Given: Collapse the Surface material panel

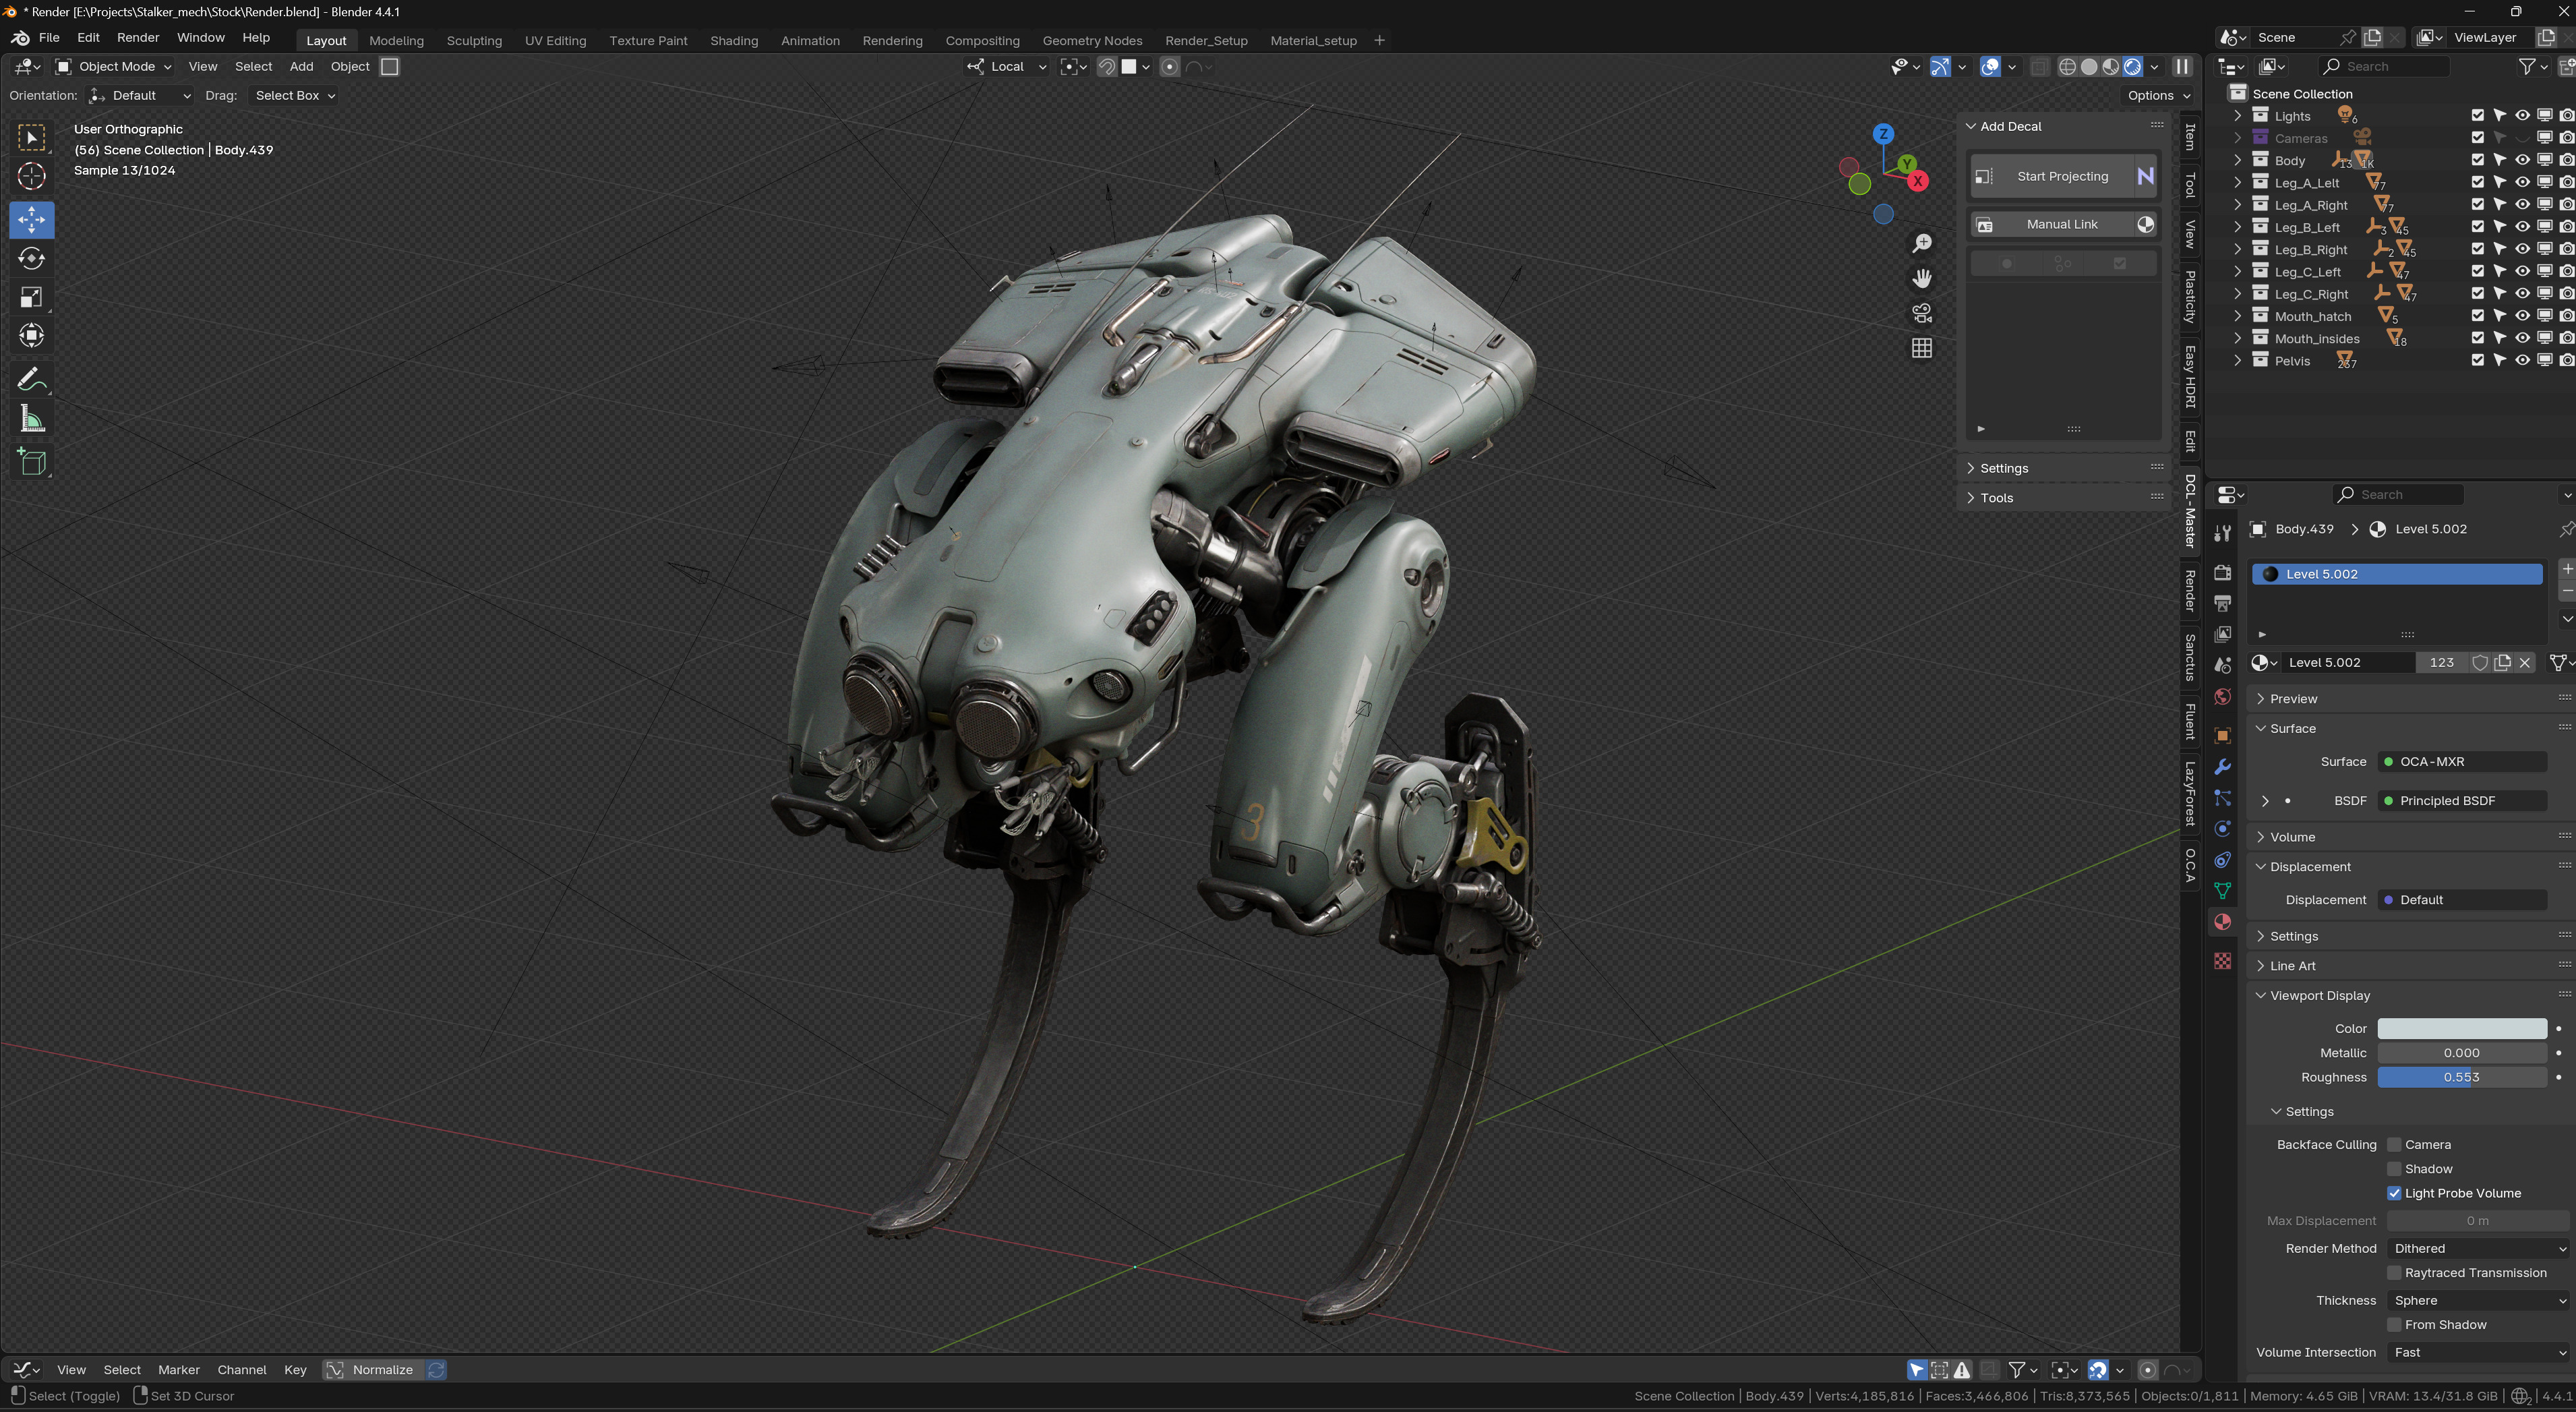Looking at the screenshot, I should (x=2292, y=729).
